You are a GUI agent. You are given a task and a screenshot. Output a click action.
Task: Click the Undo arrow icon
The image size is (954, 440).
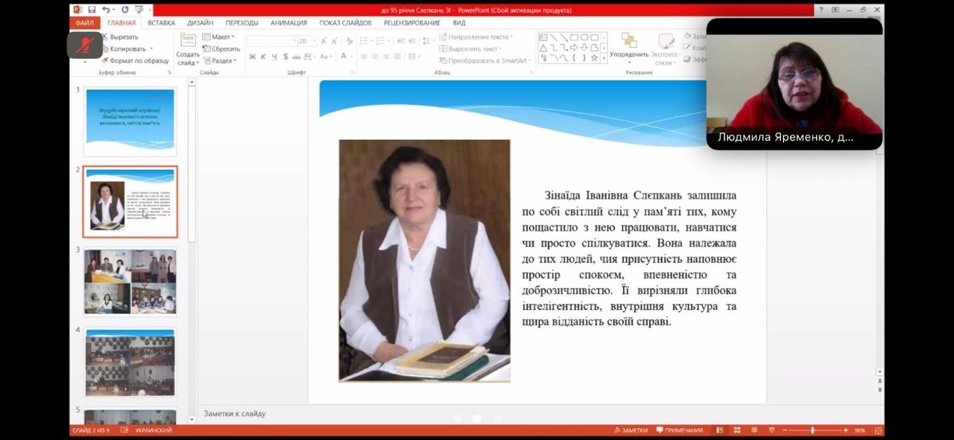[106, 10]
